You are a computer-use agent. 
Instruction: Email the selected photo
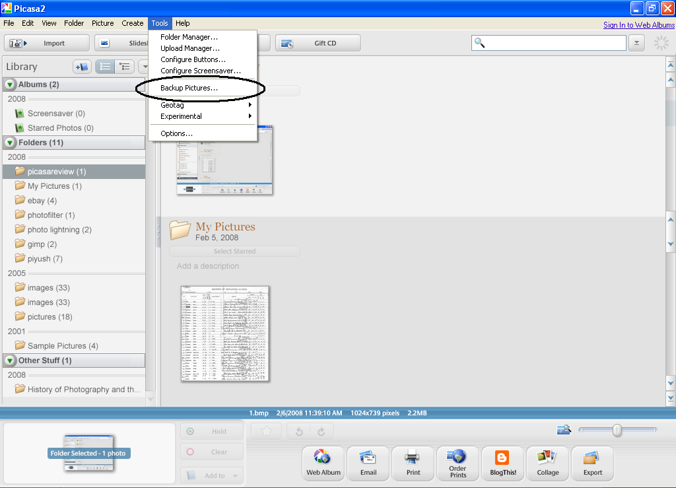click(x=368, y=463)
